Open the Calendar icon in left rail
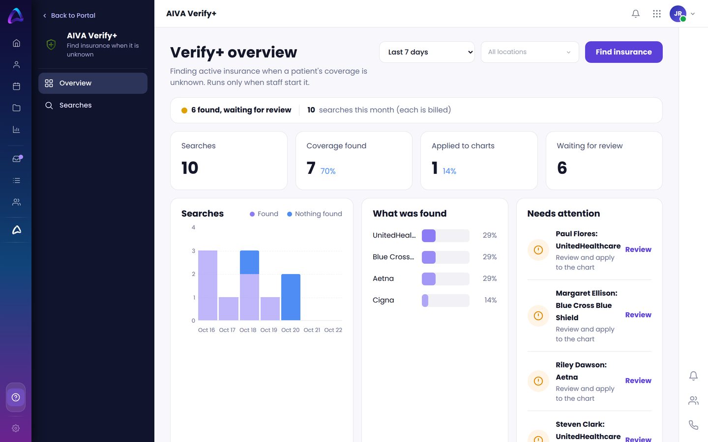Image resolution: width=708 pixels, height=442 pixels. coord(16,86)
